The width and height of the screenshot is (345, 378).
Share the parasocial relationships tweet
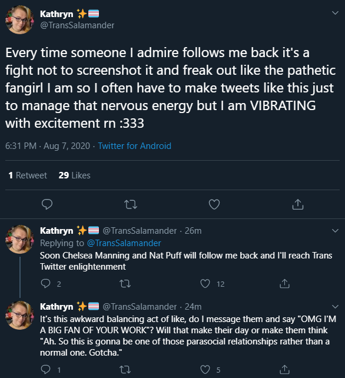[x=284, y=369]
